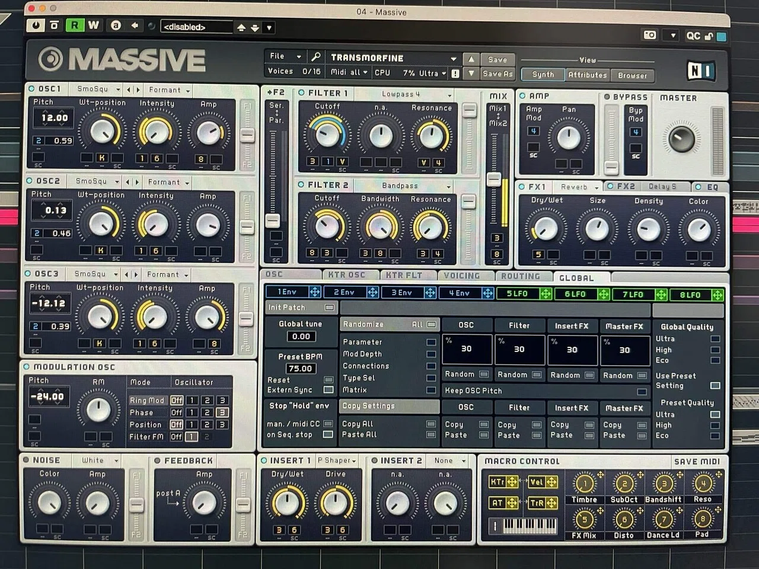Load previous preset with up arrow
This screenshot has height=569, width=759.
(x=471, y=59)
